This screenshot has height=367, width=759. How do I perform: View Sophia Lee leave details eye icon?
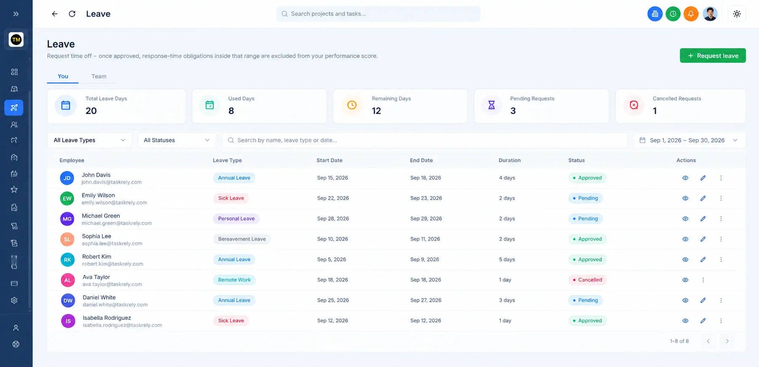[x=685, y=239]
